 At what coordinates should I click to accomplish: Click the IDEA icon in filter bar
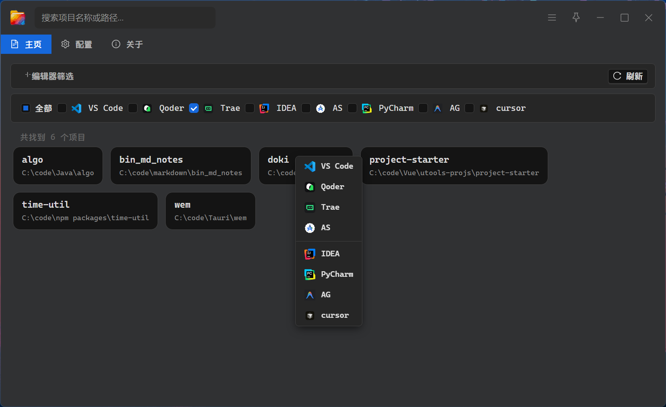tap(264, 108)
